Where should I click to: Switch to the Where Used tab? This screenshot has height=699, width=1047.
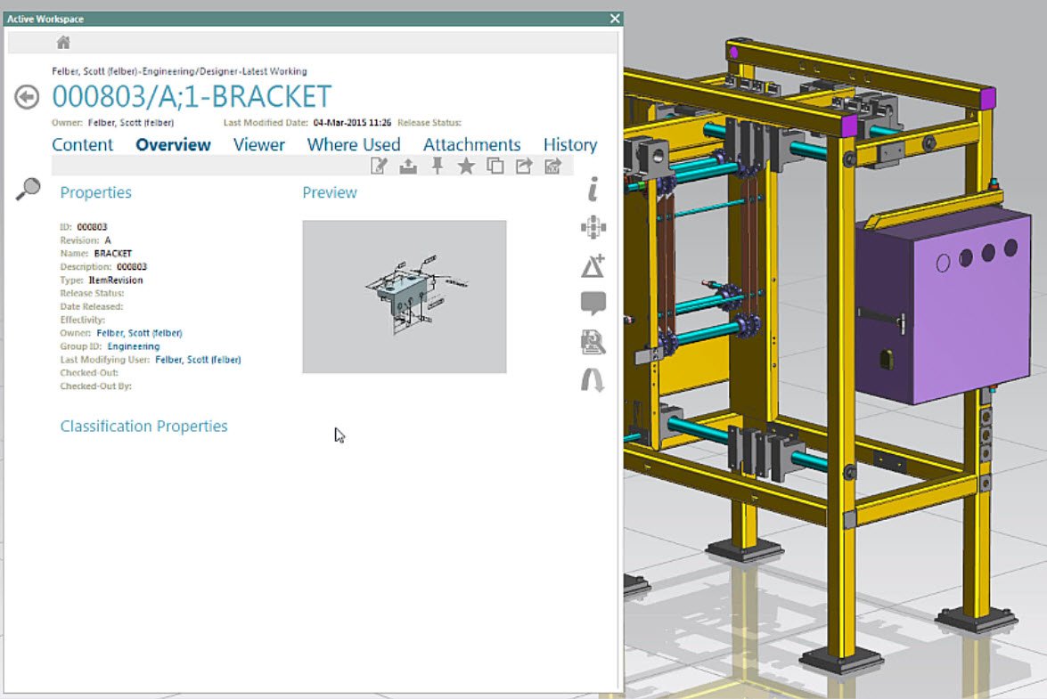(x=353, y=144)
